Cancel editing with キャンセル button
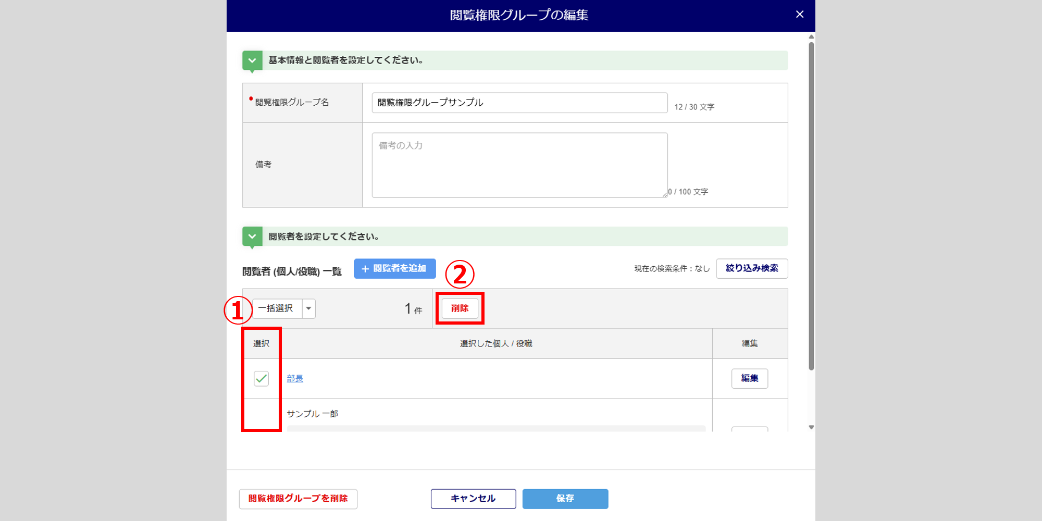 [x=473, y=499]
